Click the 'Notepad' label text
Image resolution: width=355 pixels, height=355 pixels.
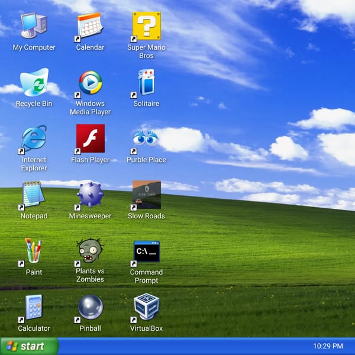point(34,216)
